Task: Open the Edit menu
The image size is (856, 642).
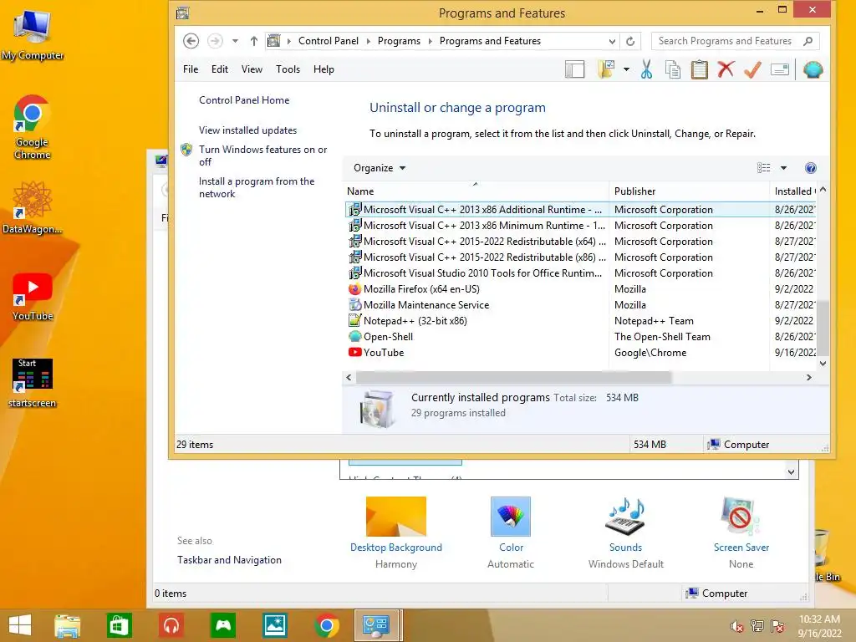Action: tap(220, 69)
